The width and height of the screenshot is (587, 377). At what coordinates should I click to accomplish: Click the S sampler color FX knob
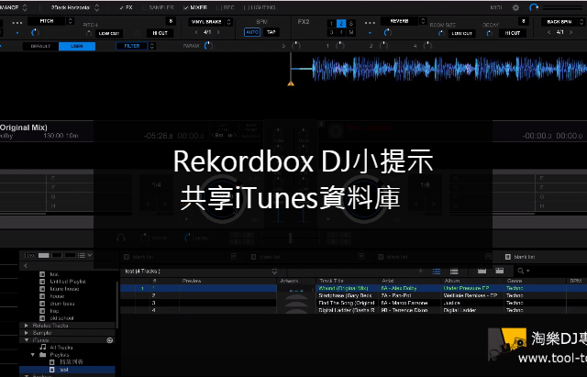(295, 46)
